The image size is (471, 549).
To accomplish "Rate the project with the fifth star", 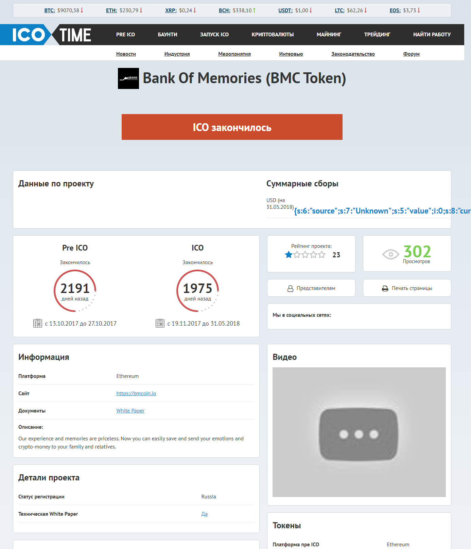I will 321,255.
